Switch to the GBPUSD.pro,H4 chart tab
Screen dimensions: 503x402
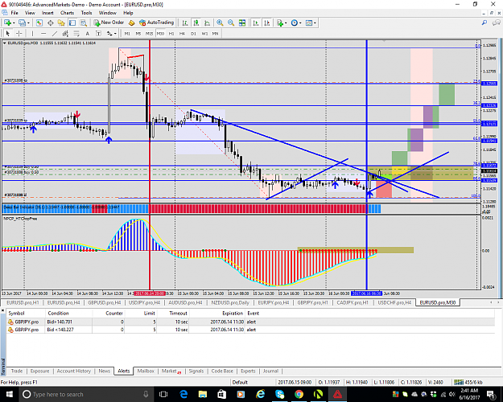click(x=105, y=302)
